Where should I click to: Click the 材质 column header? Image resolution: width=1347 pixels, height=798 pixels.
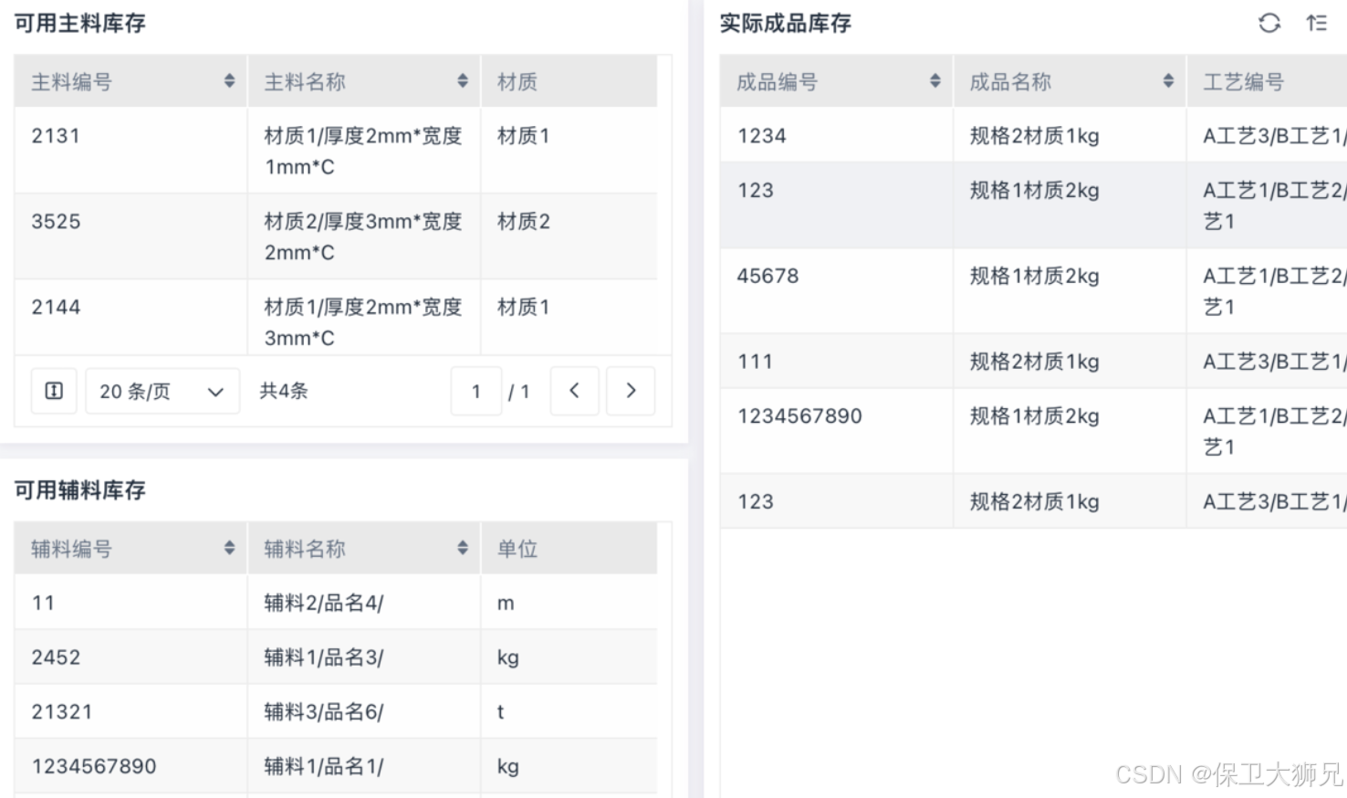tap(517, 80)
